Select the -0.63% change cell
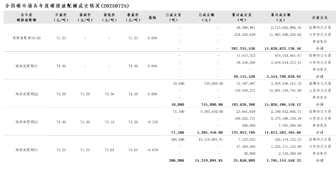 pos(153,150)
